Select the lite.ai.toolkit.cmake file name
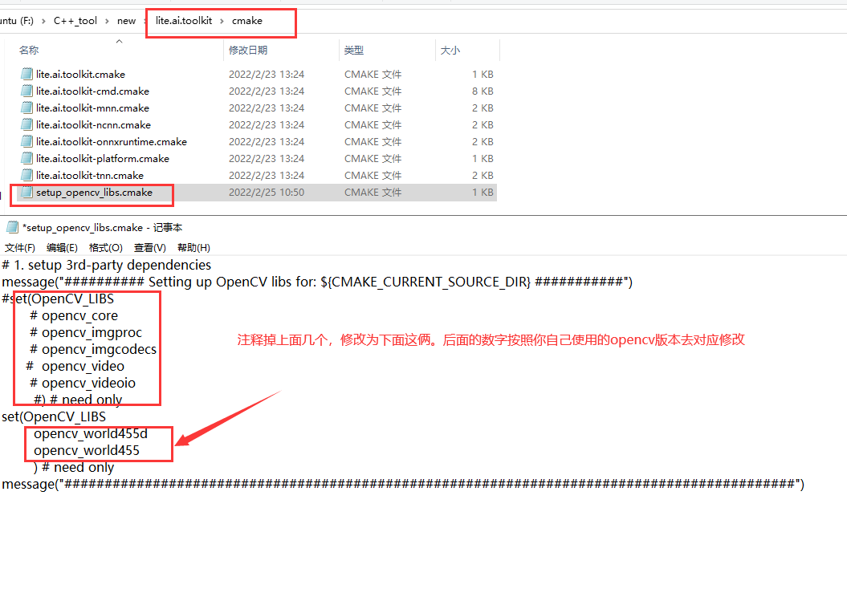 (80, 74)
